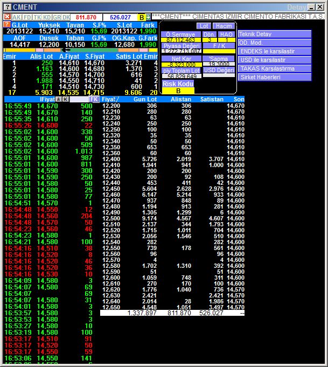
Task: Click the Piyasa Değeri label
Action: [x=182, y=46]
